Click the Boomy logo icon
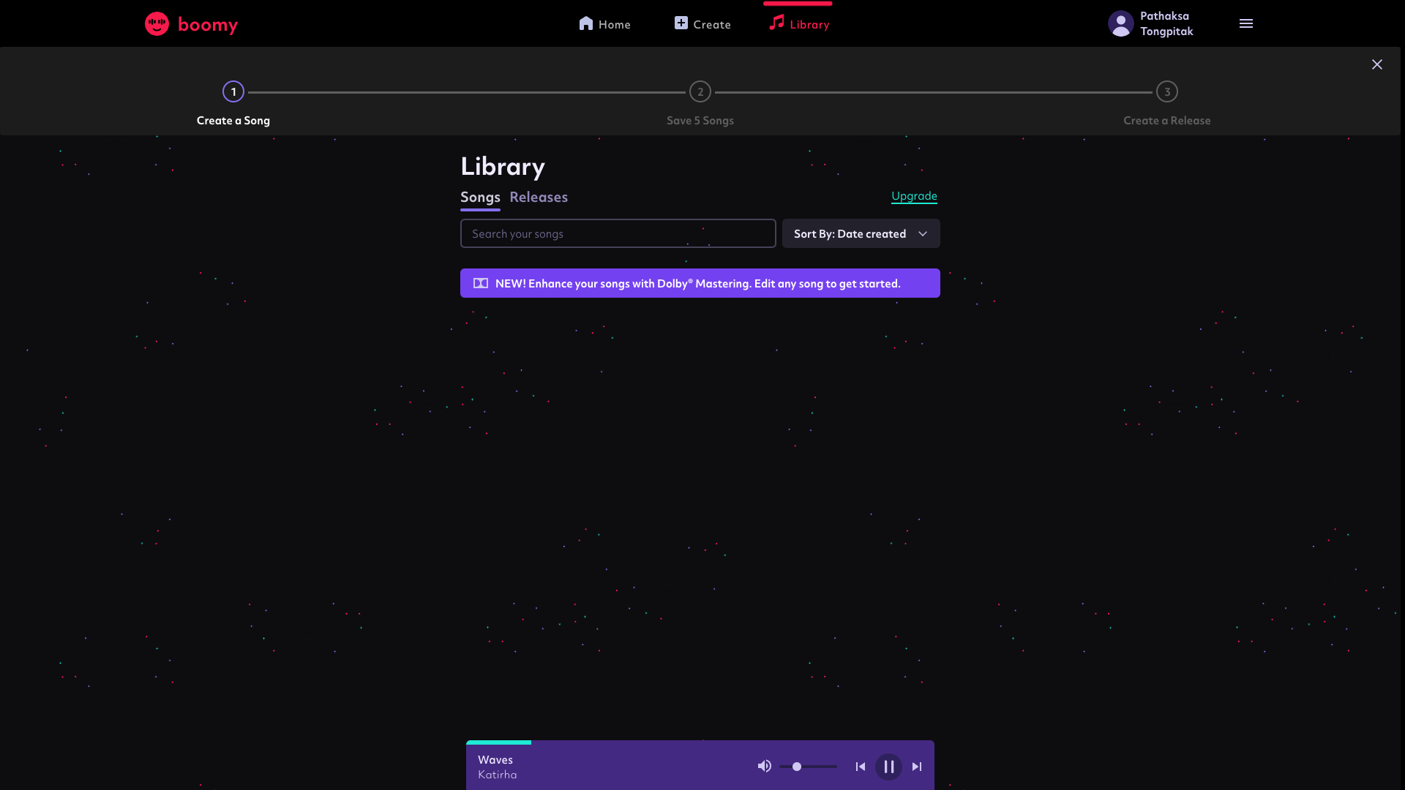Screen dimensions: 1405x790 pos(157,24)
